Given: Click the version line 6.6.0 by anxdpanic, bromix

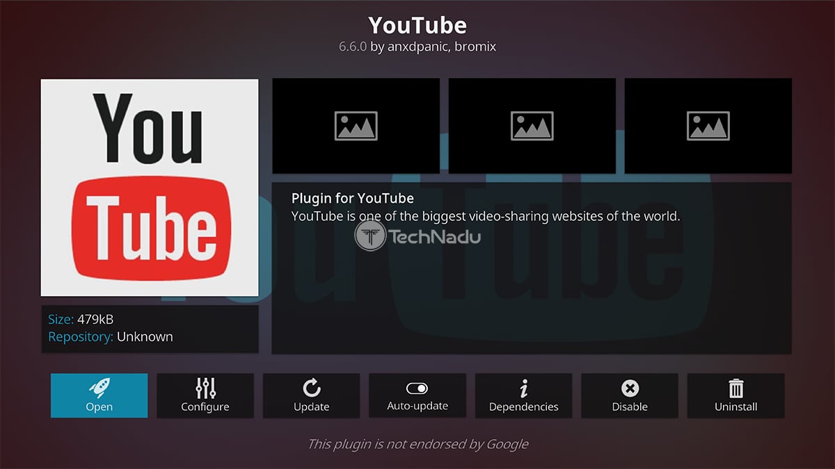Looking at the screenshot, I should [x=417, y=47].
